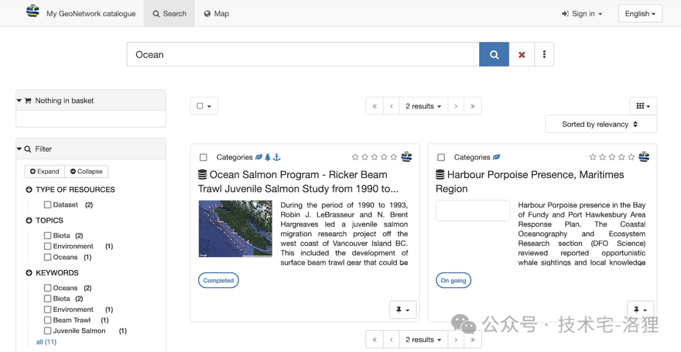Open the English language dropdown
This screenshot has width=681, height=352.
click(x=640, y=13)
